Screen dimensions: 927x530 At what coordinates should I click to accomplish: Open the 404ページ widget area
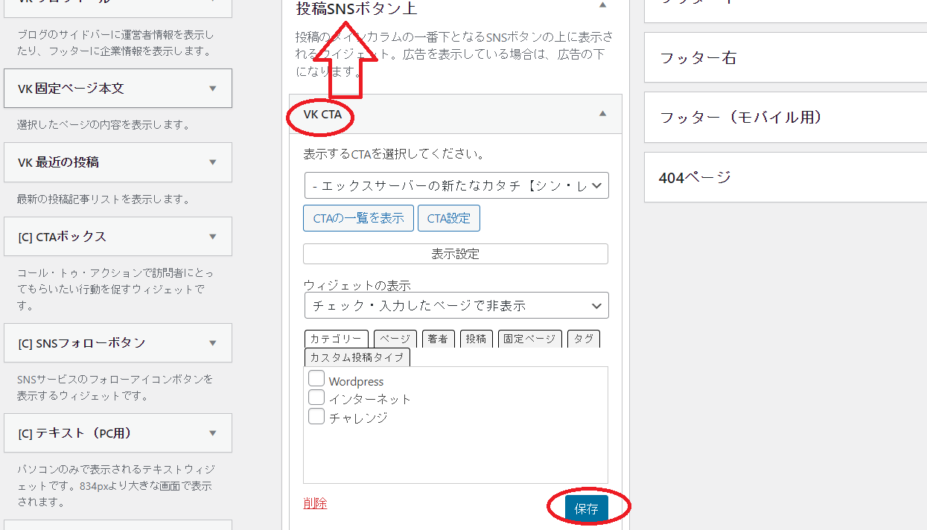pos(786,177)
